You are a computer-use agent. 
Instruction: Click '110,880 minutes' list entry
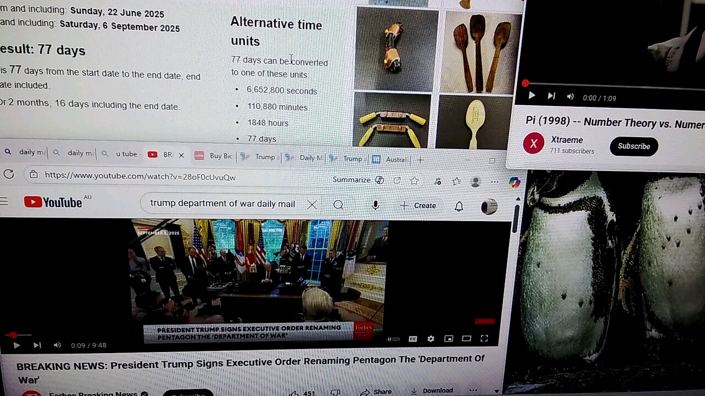[x=277, y=107]
